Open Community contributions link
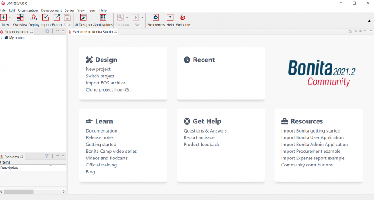This screenshot has width=374, height=200. tap(307, 165)
